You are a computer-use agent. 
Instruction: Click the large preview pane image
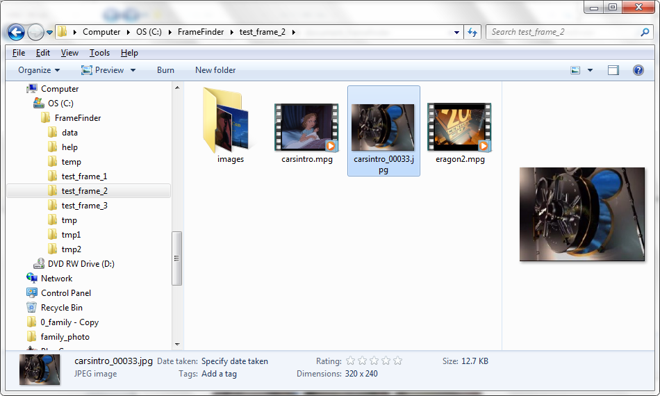[x=581, y=214]
